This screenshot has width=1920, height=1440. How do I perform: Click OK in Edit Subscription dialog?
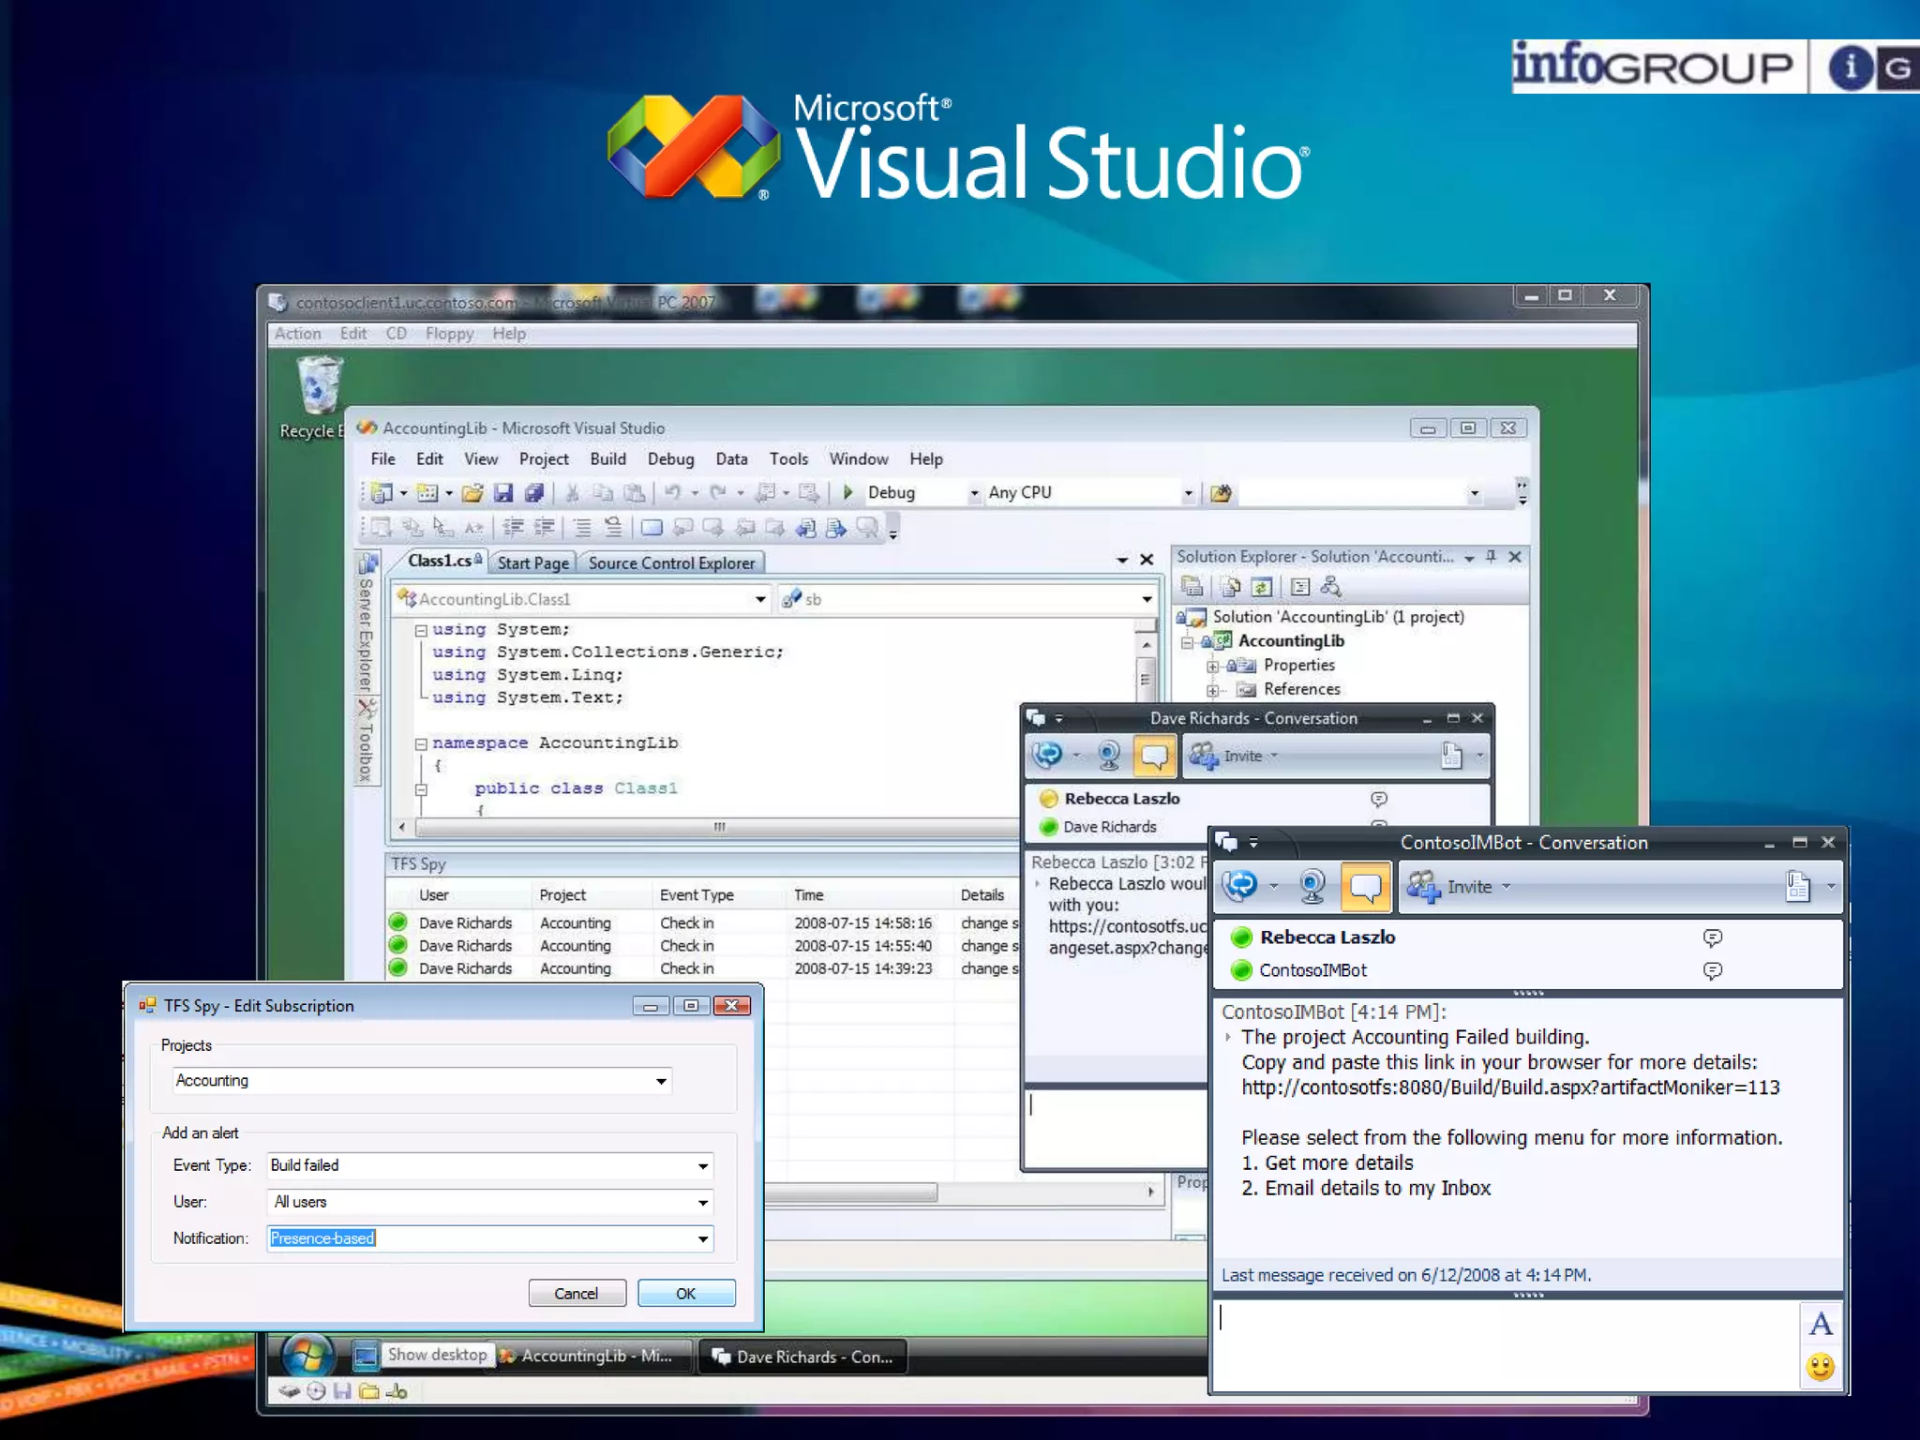[x=685, y=1294]
